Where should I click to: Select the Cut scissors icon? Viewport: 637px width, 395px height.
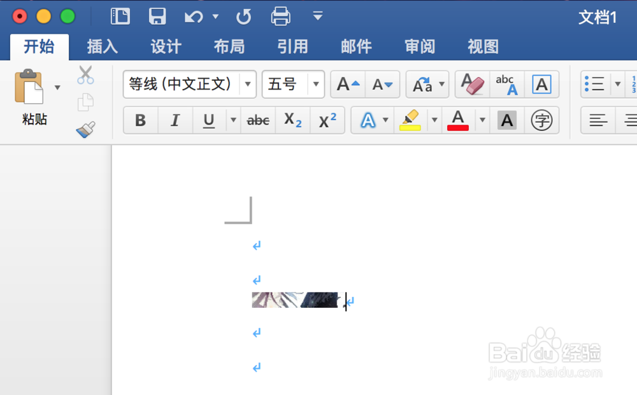[86, 75]
